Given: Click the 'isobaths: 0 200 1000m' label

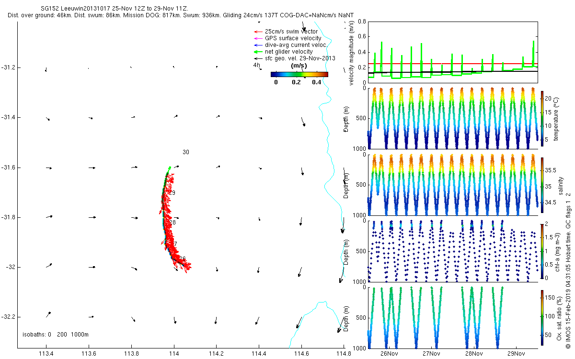Looking at the screenshot, I should click(56, 334).
